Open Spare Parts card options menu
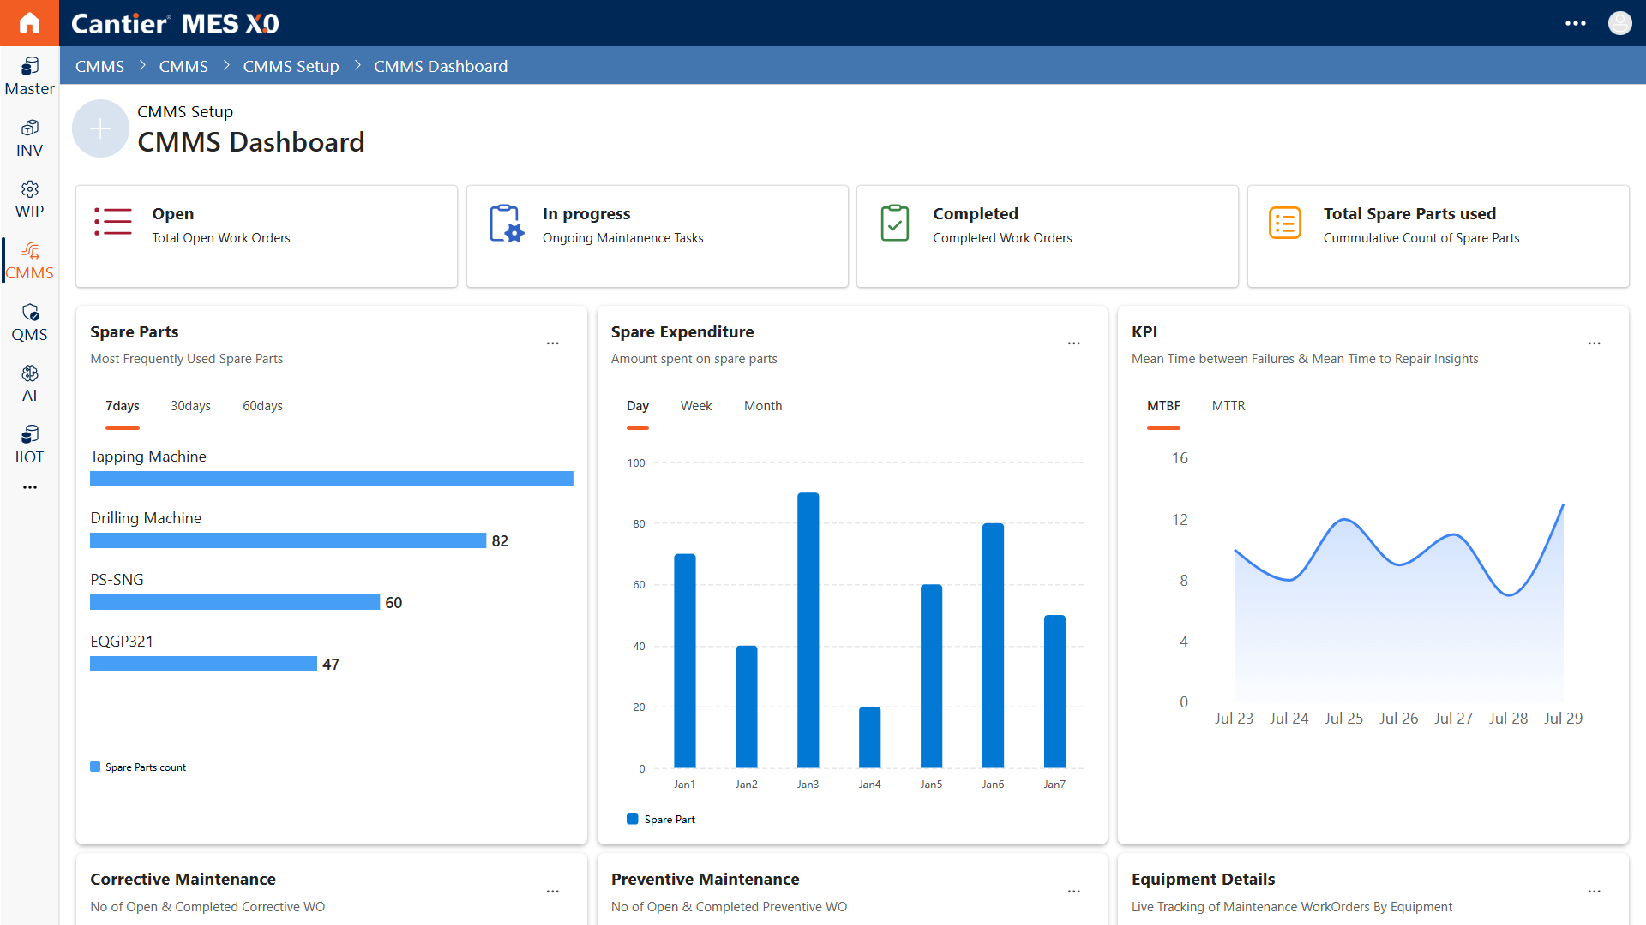Screen dimensions: 1646x925 (553, 343)
